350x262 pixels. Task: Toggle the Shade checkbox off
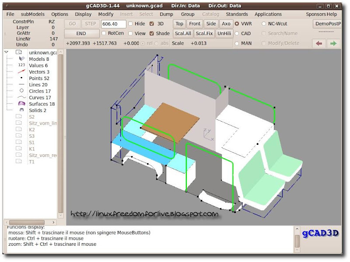pos(152,33)
